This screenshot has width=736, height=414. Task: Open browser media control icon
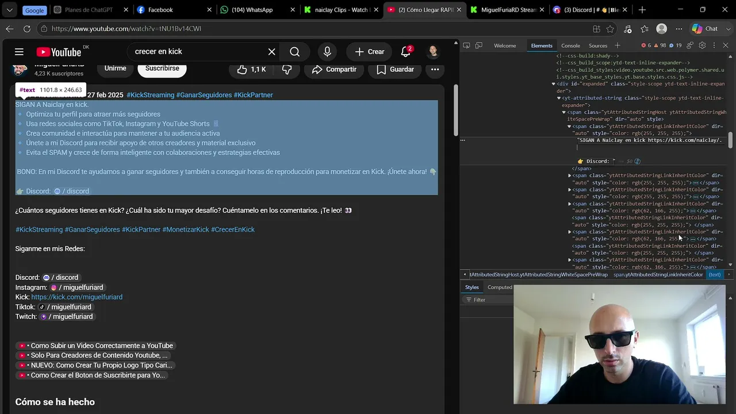tap(627, 29)
